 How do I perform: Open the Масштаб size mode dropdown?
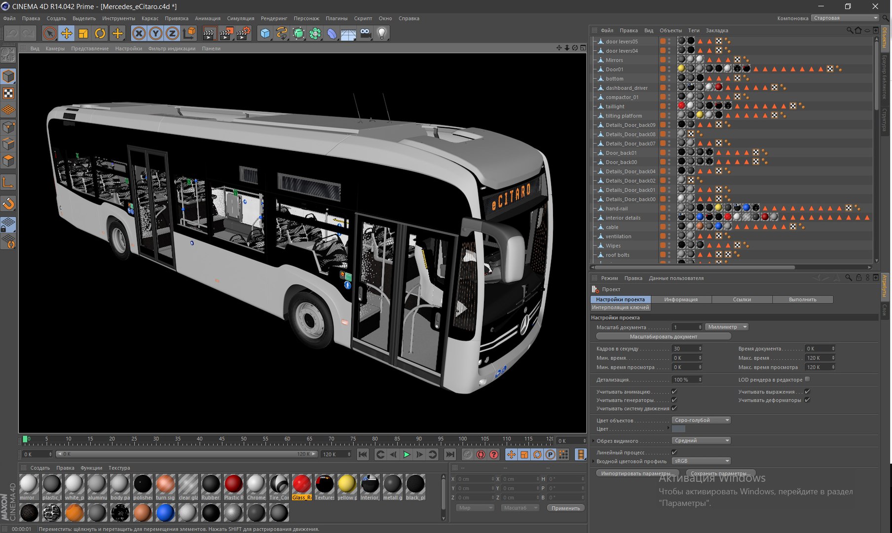click(520, 508)
